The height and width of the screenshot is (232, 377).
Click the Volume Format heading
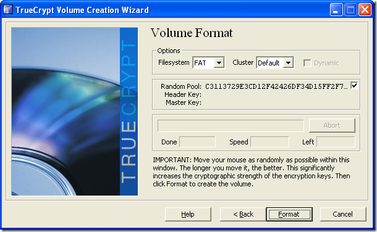(x=192, y=33)
